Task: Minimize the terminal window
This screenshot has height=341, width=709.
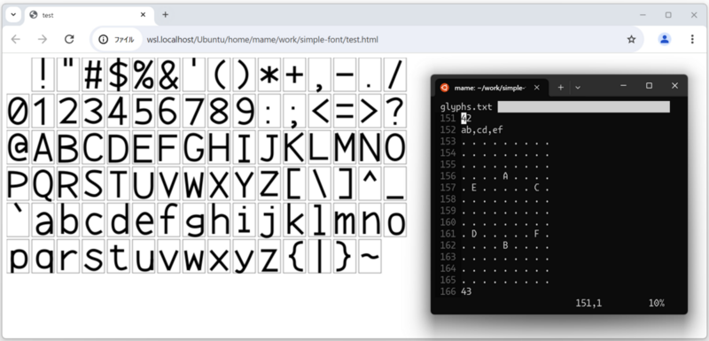Action: click(x=624, y=86)
